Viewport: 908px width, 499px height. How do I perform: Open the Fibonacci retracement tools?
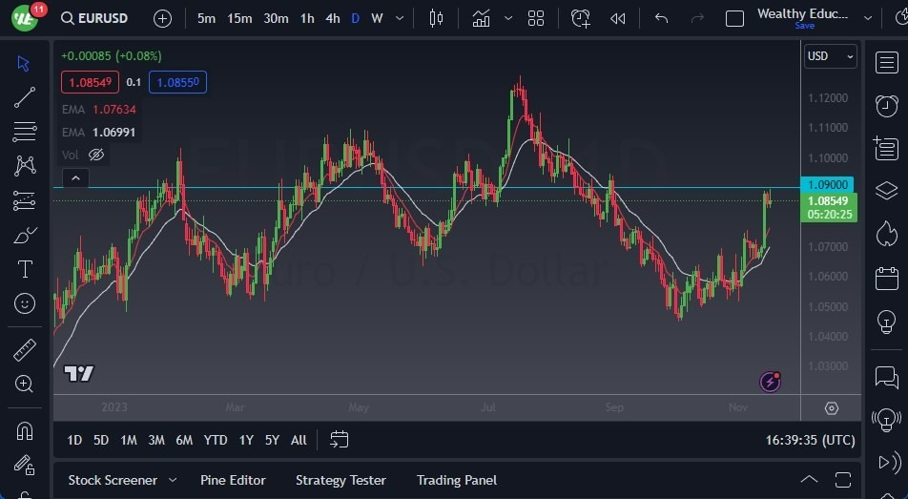(x=25, y=132)
